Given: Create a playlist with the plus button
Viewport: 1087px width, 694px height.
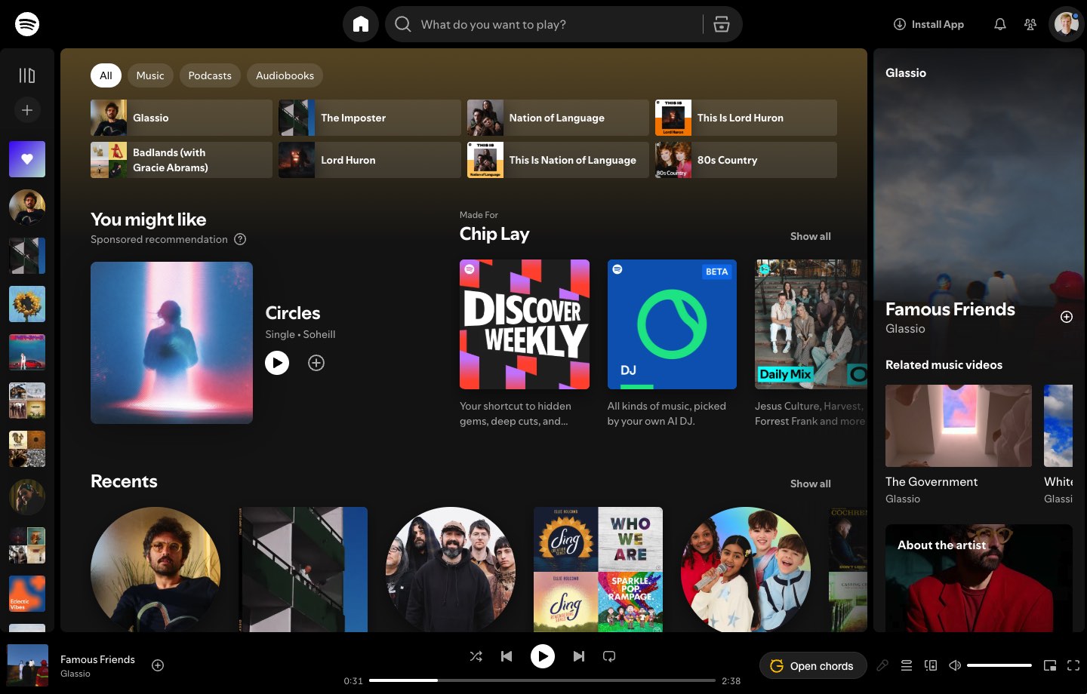Looking at the screenshot, I should pos(27,110).
